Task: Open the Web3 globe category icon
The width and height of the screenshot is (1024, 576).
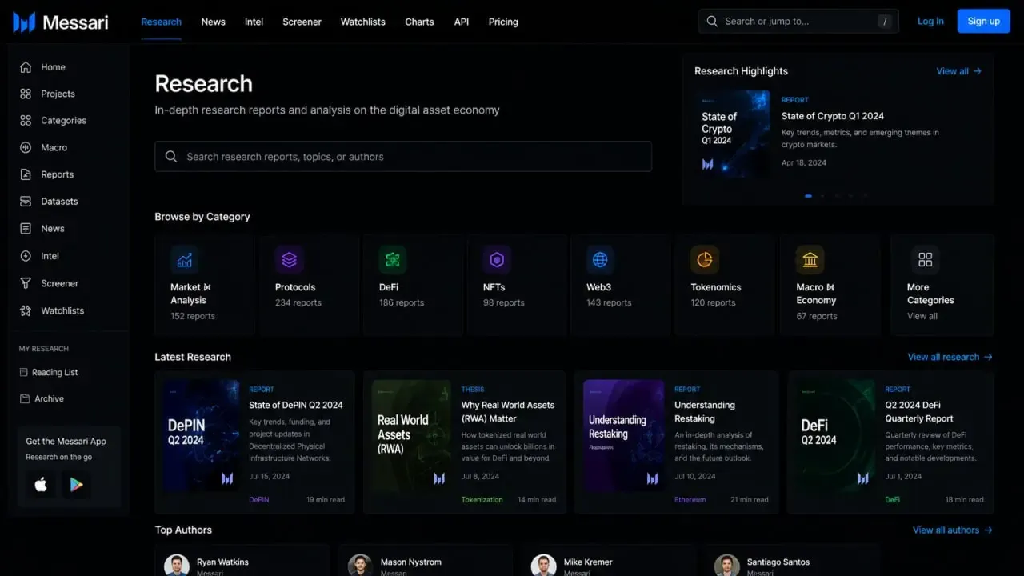Action: coord(600,260)
